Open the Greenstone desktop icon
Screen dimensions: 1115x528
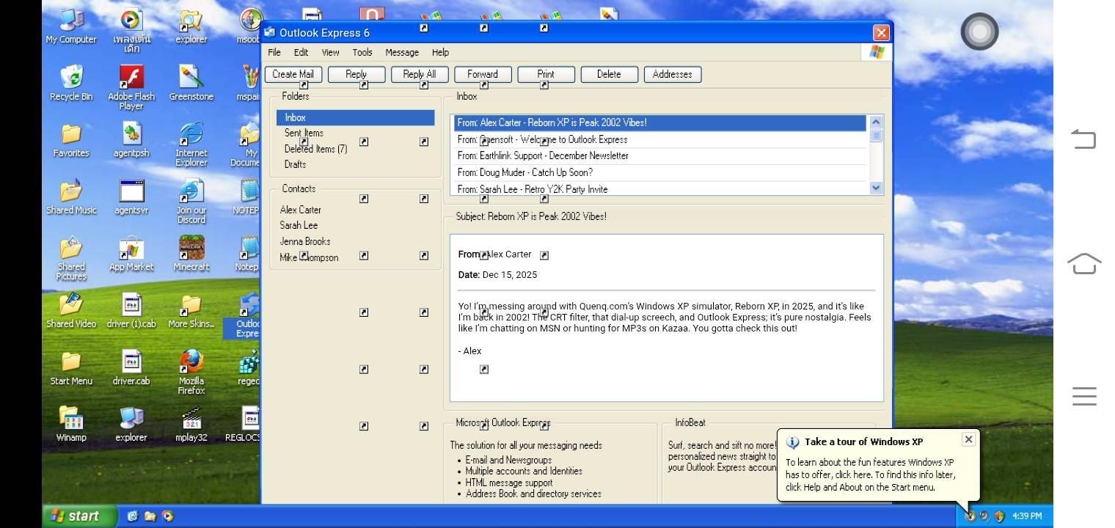[x=191, y=83]
